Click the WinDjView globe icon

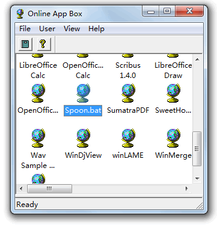tap(83, 139)
